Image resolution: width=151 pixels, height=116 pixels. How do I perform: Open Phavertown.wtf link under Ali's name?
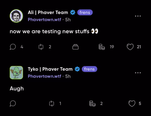tap(44, 20)
